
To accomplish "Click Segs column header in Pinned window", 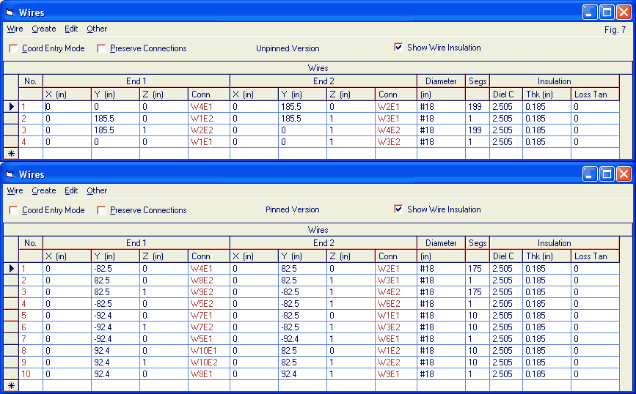I will (478, 243).
